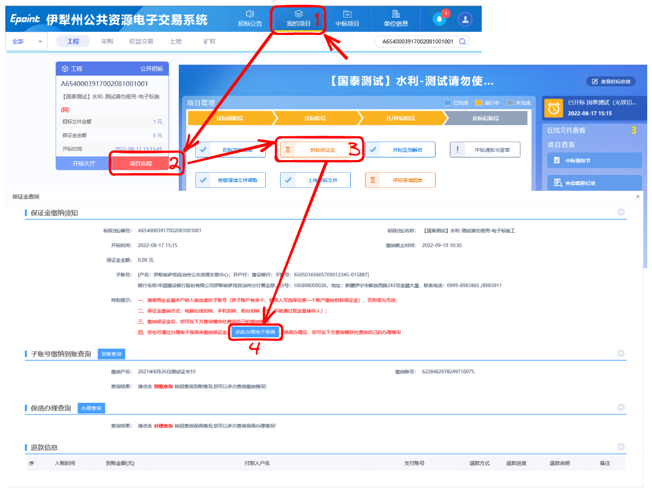Click the user avatar icon

465,20
